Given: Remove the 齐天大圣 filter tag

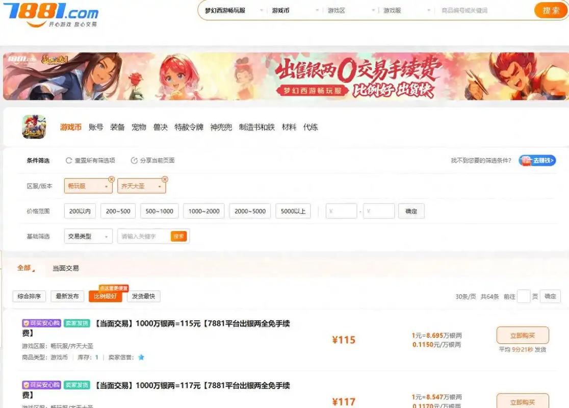Looking at the screenshot, I should (x=165, y=180).
